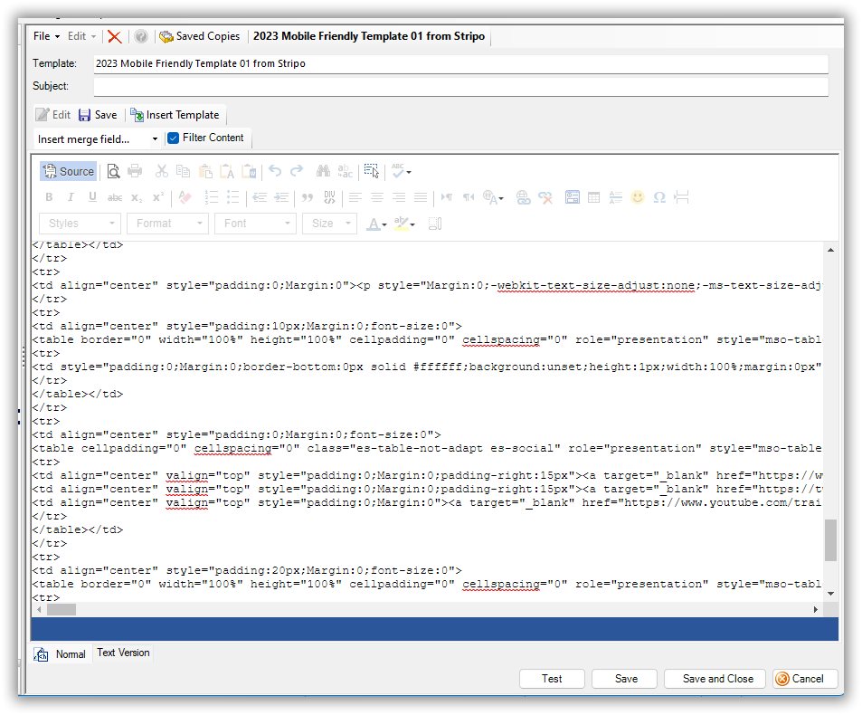Click the Paste clipboard icon
This screenshot has height=715, width=862.
pyautogui.click(x=205, y=172)
